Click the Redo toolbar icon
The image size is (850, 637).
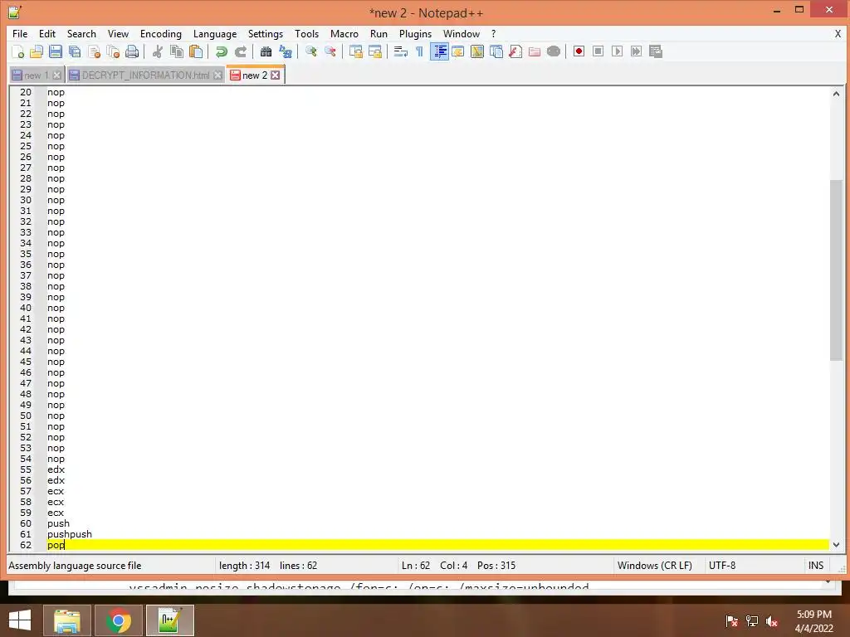[240, 51]
